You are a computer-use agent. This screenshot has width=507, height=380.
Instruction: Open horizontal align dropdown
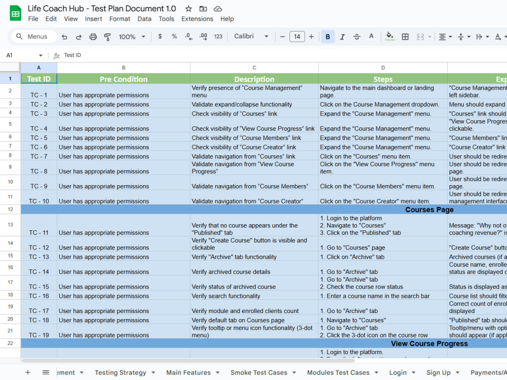click(445, 37)
